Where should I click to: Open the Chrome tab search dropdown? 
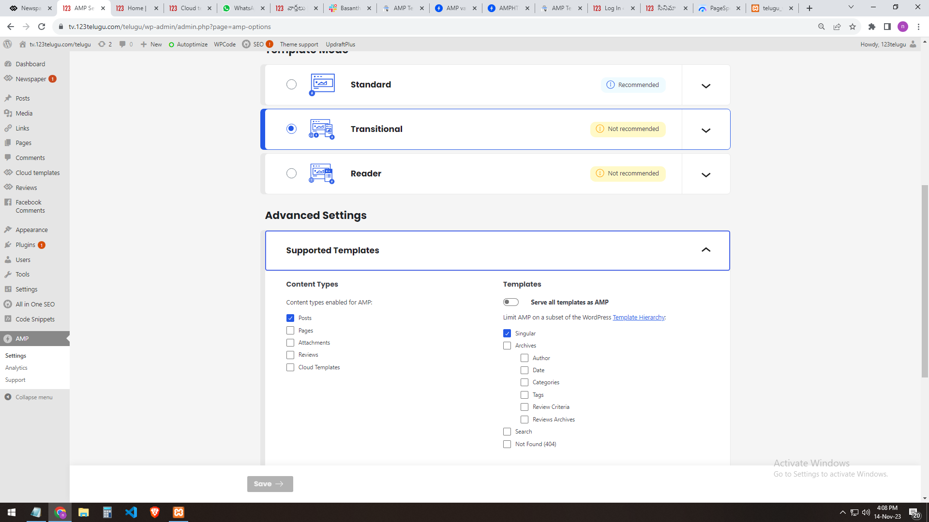pyautogui.click(x=851, y=8)
